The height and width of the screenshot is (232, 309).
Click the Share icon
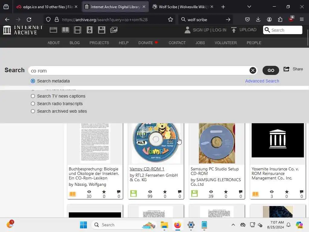click(287, 69)
